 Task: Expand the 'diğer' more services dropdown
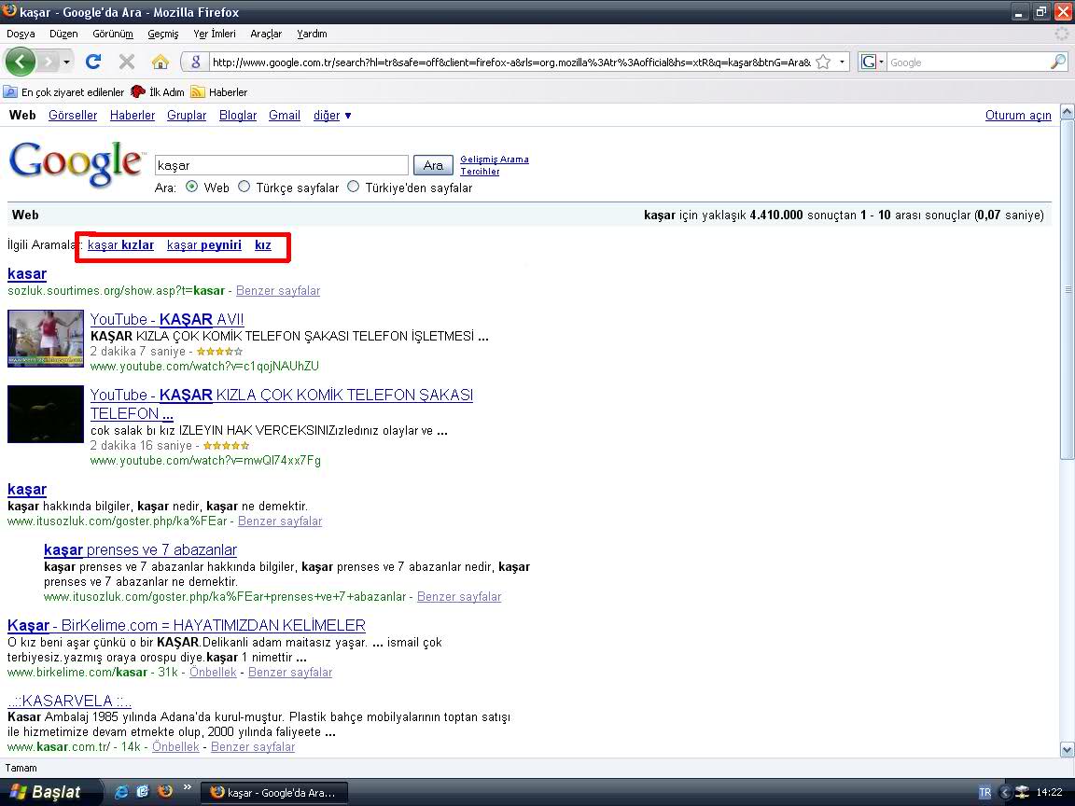pyautogui.click(x=332, y=115)
